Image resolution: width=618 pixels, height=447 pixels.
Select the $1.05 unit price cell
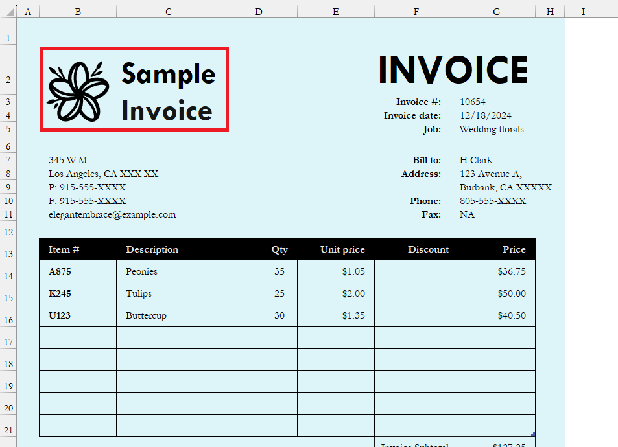336,271
